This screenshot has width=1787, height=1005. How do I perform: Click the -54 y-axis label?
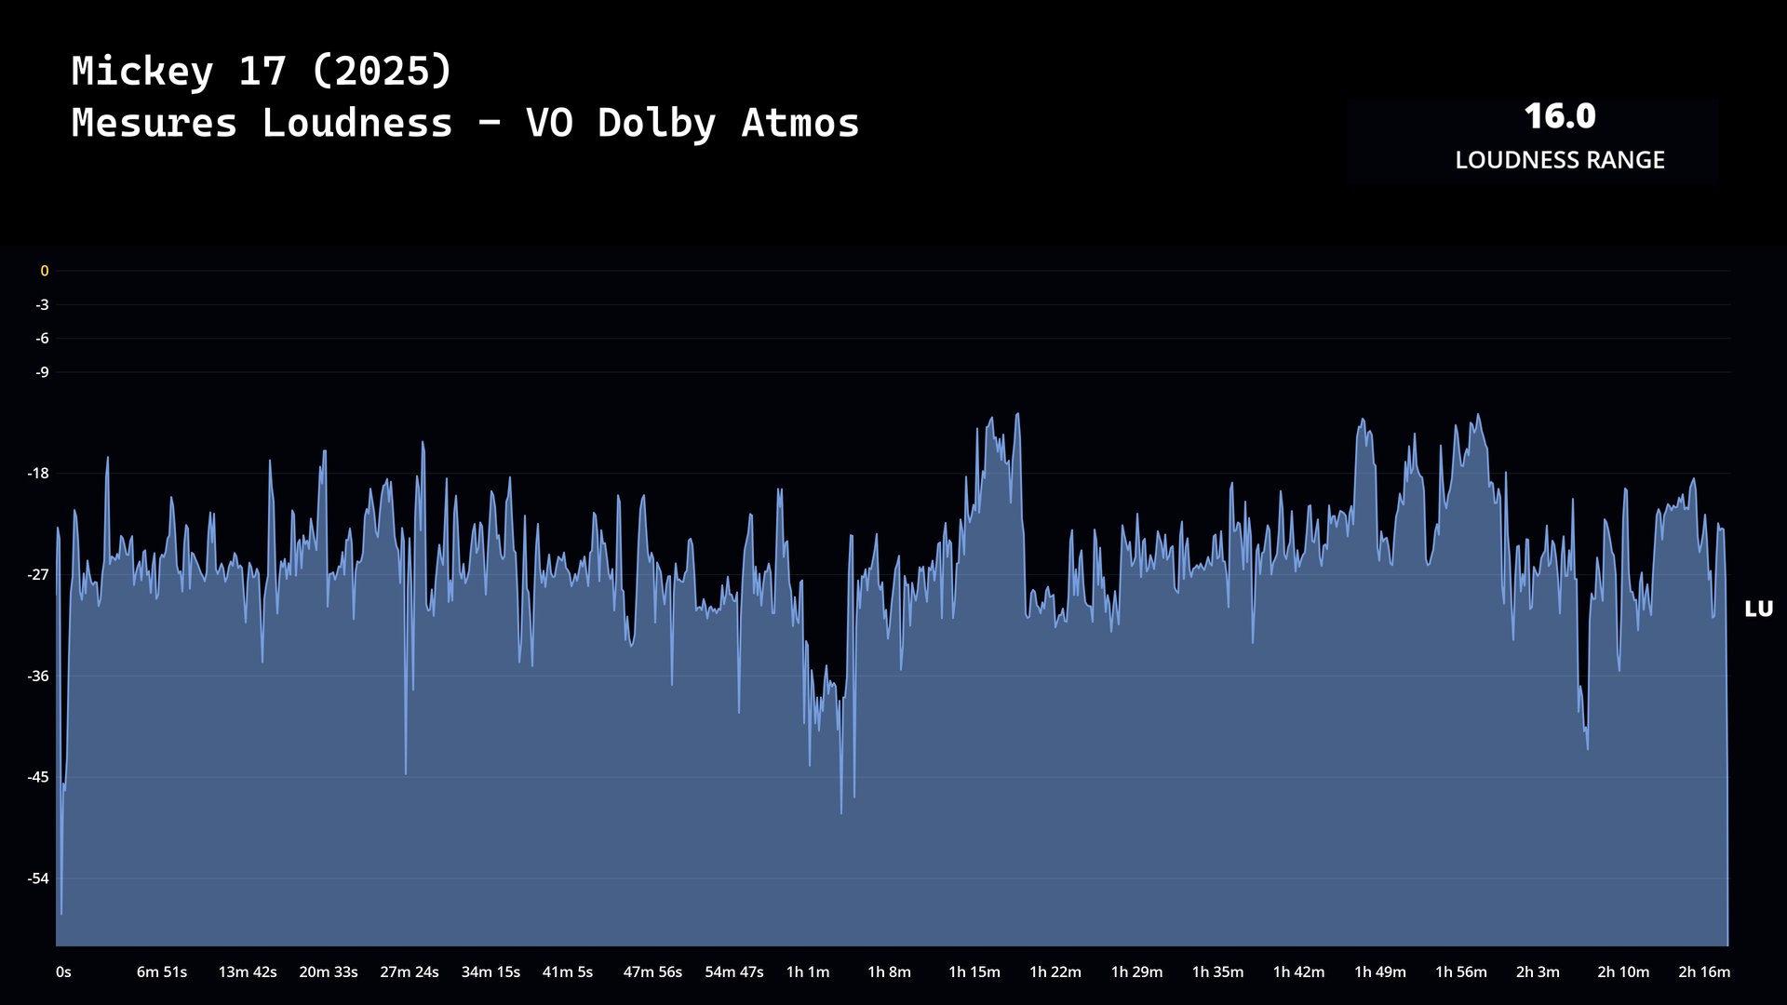coord(38,878)
